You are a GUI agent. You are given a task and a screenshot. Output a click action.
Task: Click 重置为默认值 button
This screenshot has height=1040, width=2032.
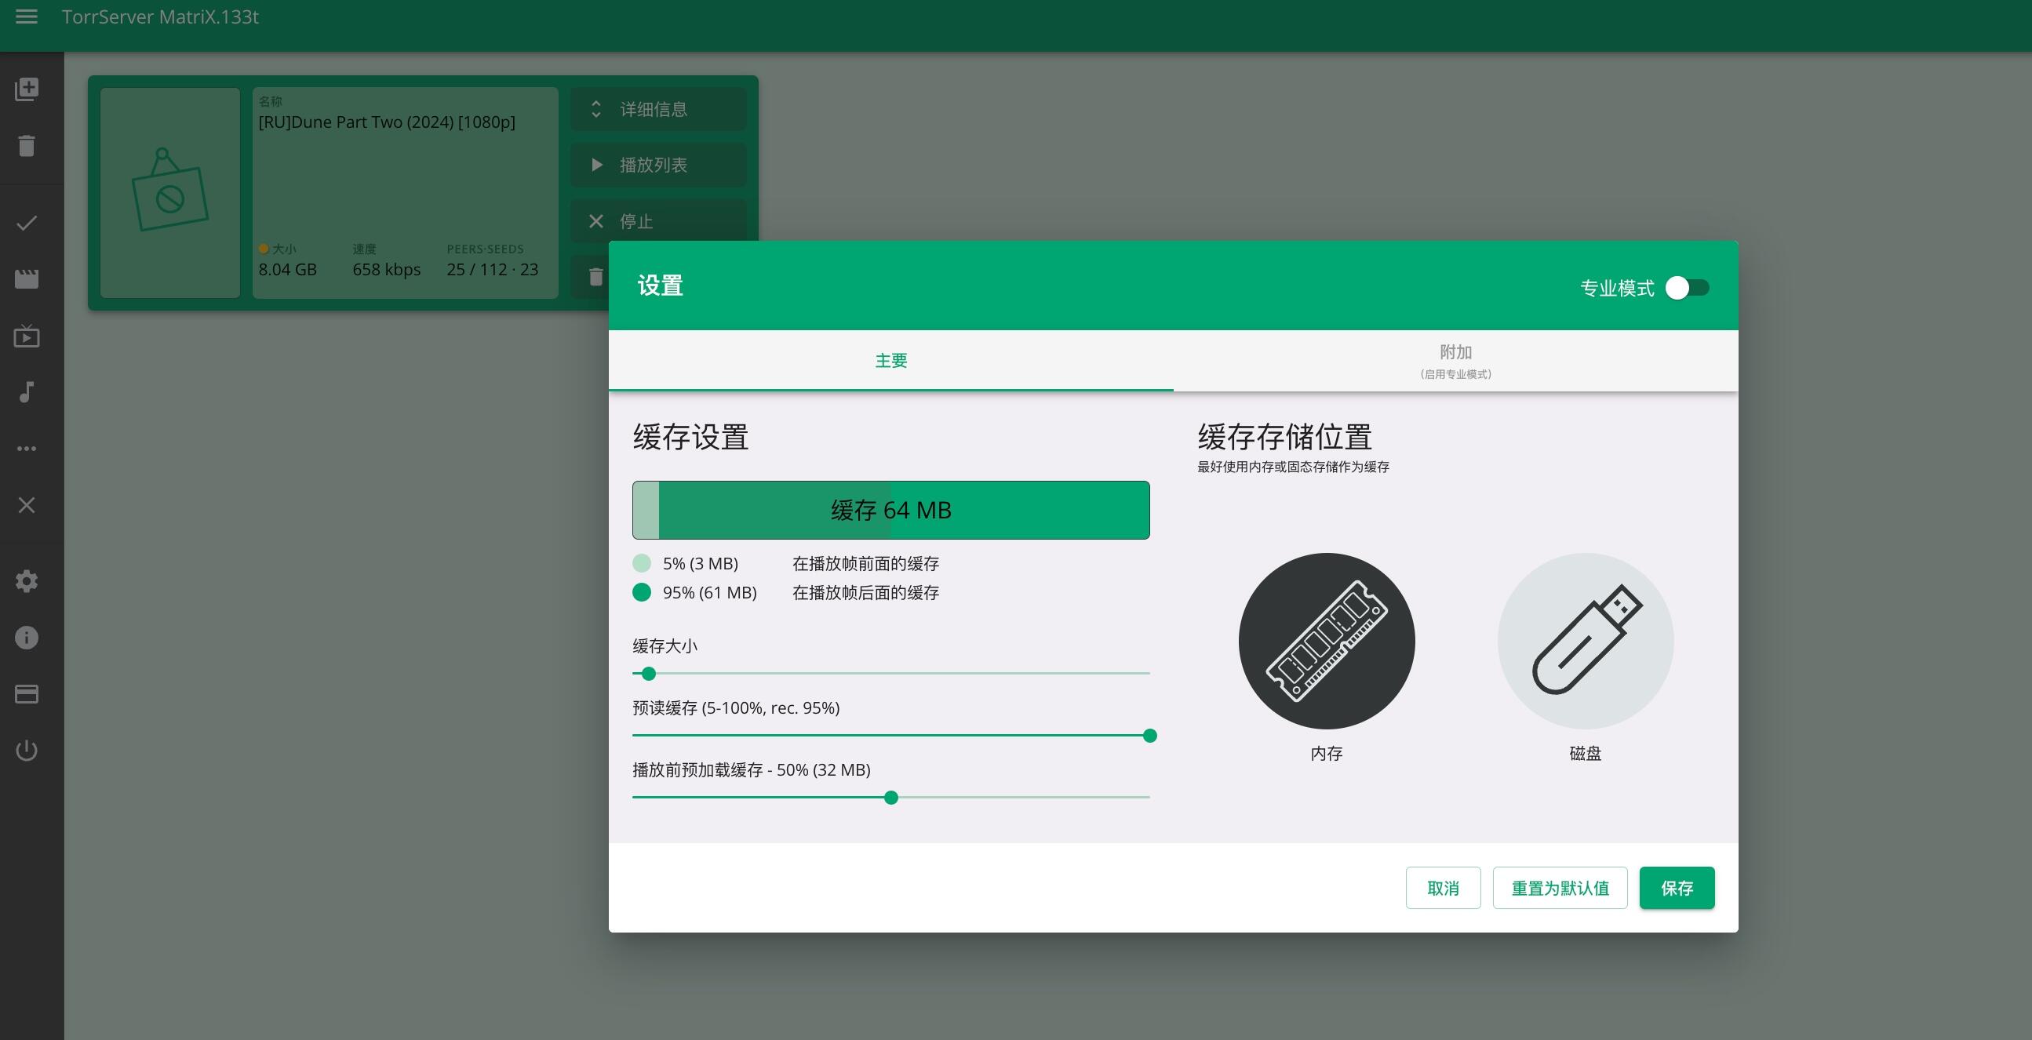[x=1560, y=888]
